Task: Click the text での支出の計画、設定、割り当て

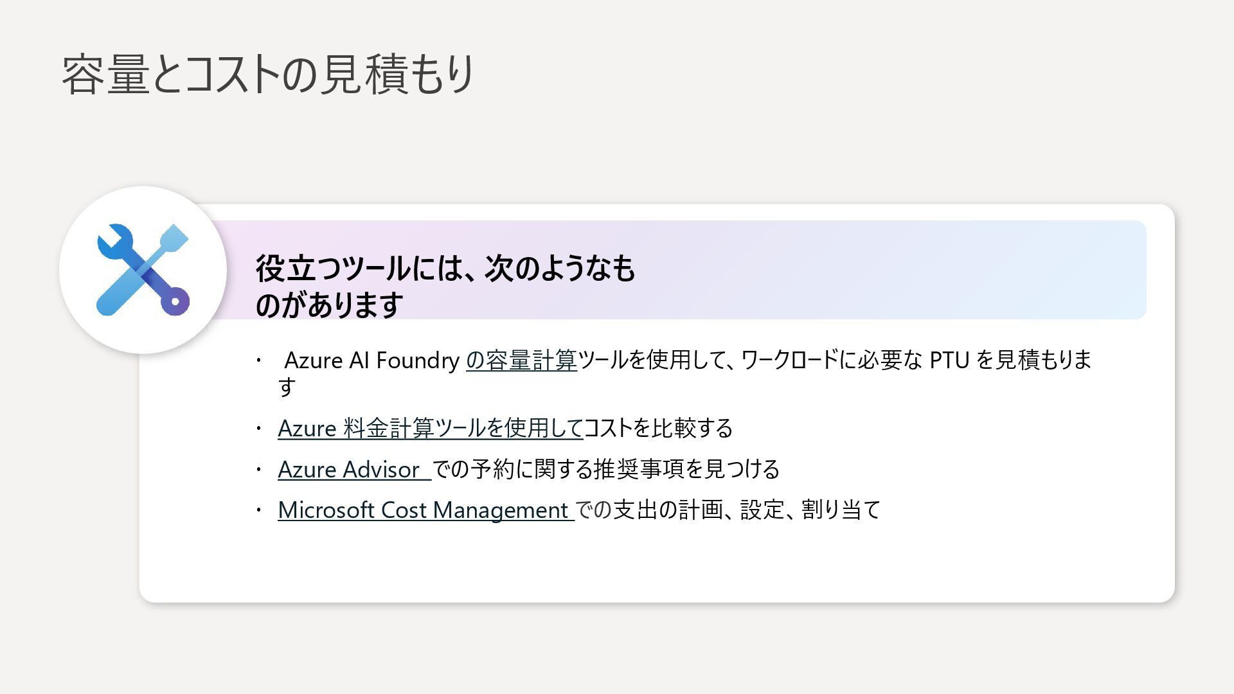Action: [x=728, y=510]
